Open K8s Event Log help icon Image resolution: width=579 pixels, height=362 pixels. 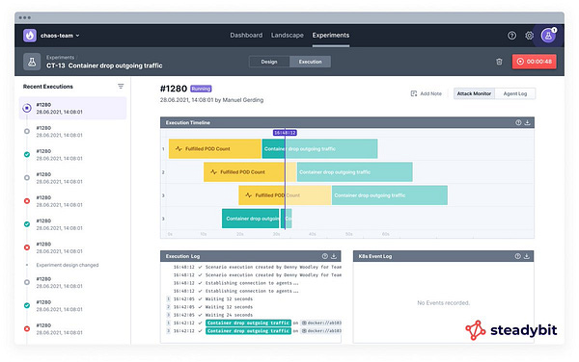coord(517,256)
